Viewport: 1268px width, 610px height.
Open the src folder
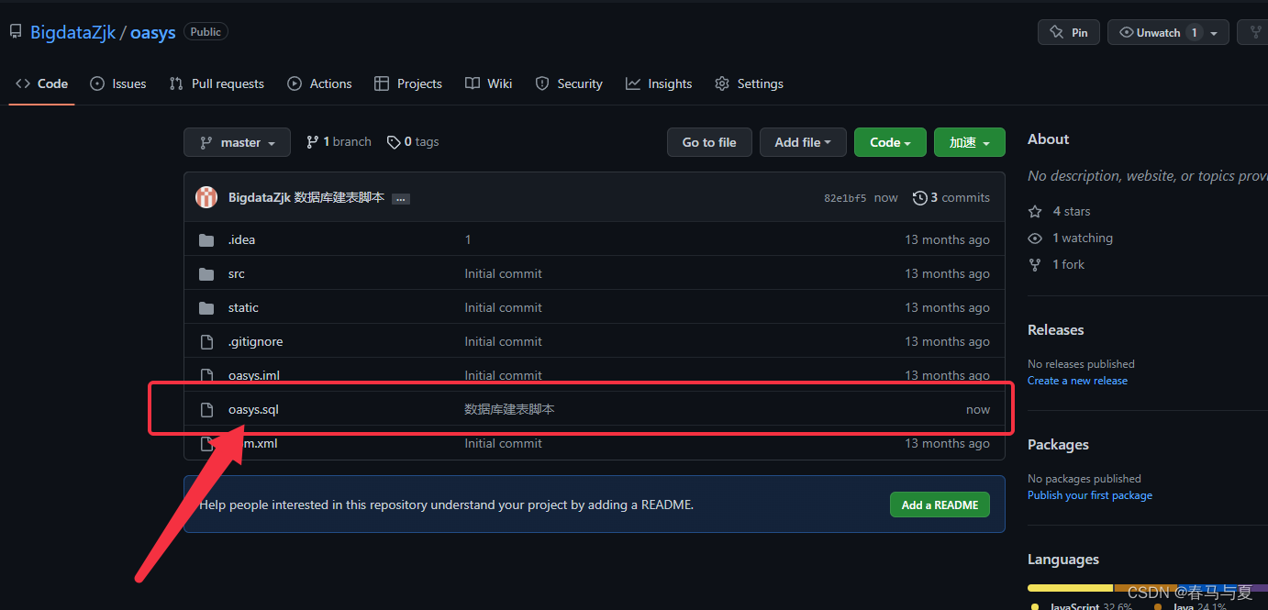pyautogui.click(x=237, y=273)
